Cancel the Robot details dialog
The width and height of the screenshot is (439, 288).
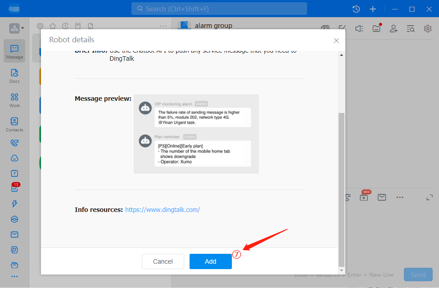click(163, 261)
